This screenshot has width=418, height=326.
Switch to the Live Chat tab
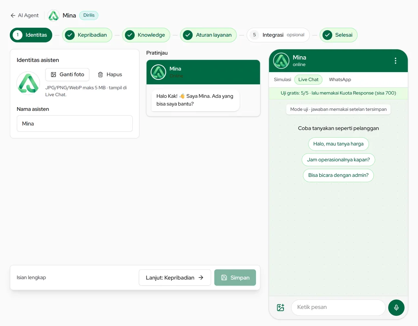pos(309,79)
